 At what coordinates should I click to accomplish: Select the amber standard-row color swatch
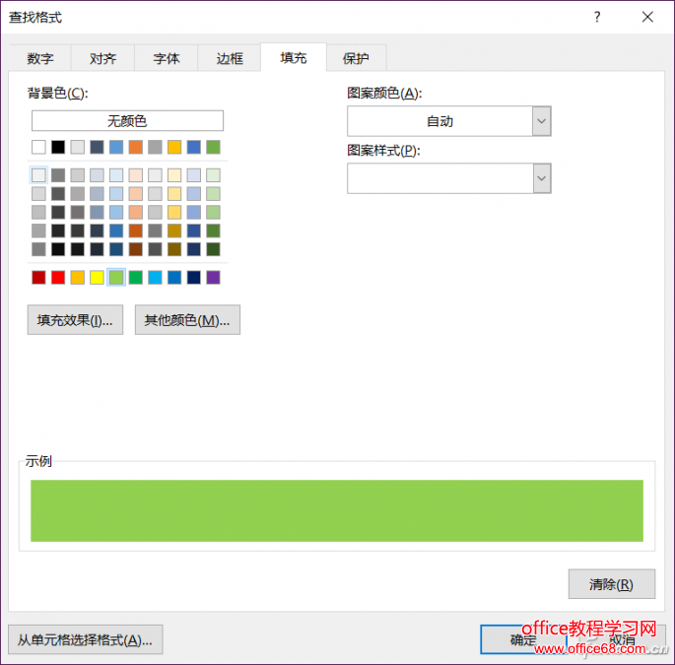click(x=78, y=277)
